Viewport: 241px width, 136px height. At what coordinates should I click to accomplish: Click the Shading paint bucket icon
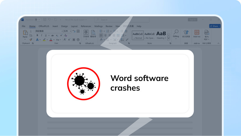pos(101,40)
